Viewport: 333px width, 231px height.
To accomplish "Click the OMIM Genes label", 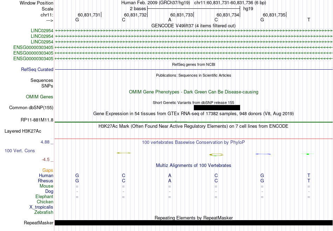I will (39, 97).
